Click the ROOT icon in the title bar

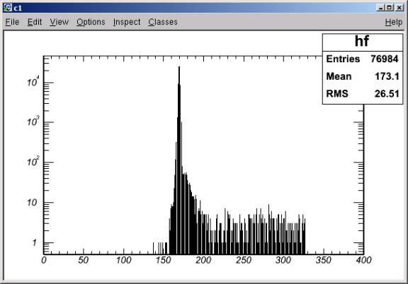point(8,8)
